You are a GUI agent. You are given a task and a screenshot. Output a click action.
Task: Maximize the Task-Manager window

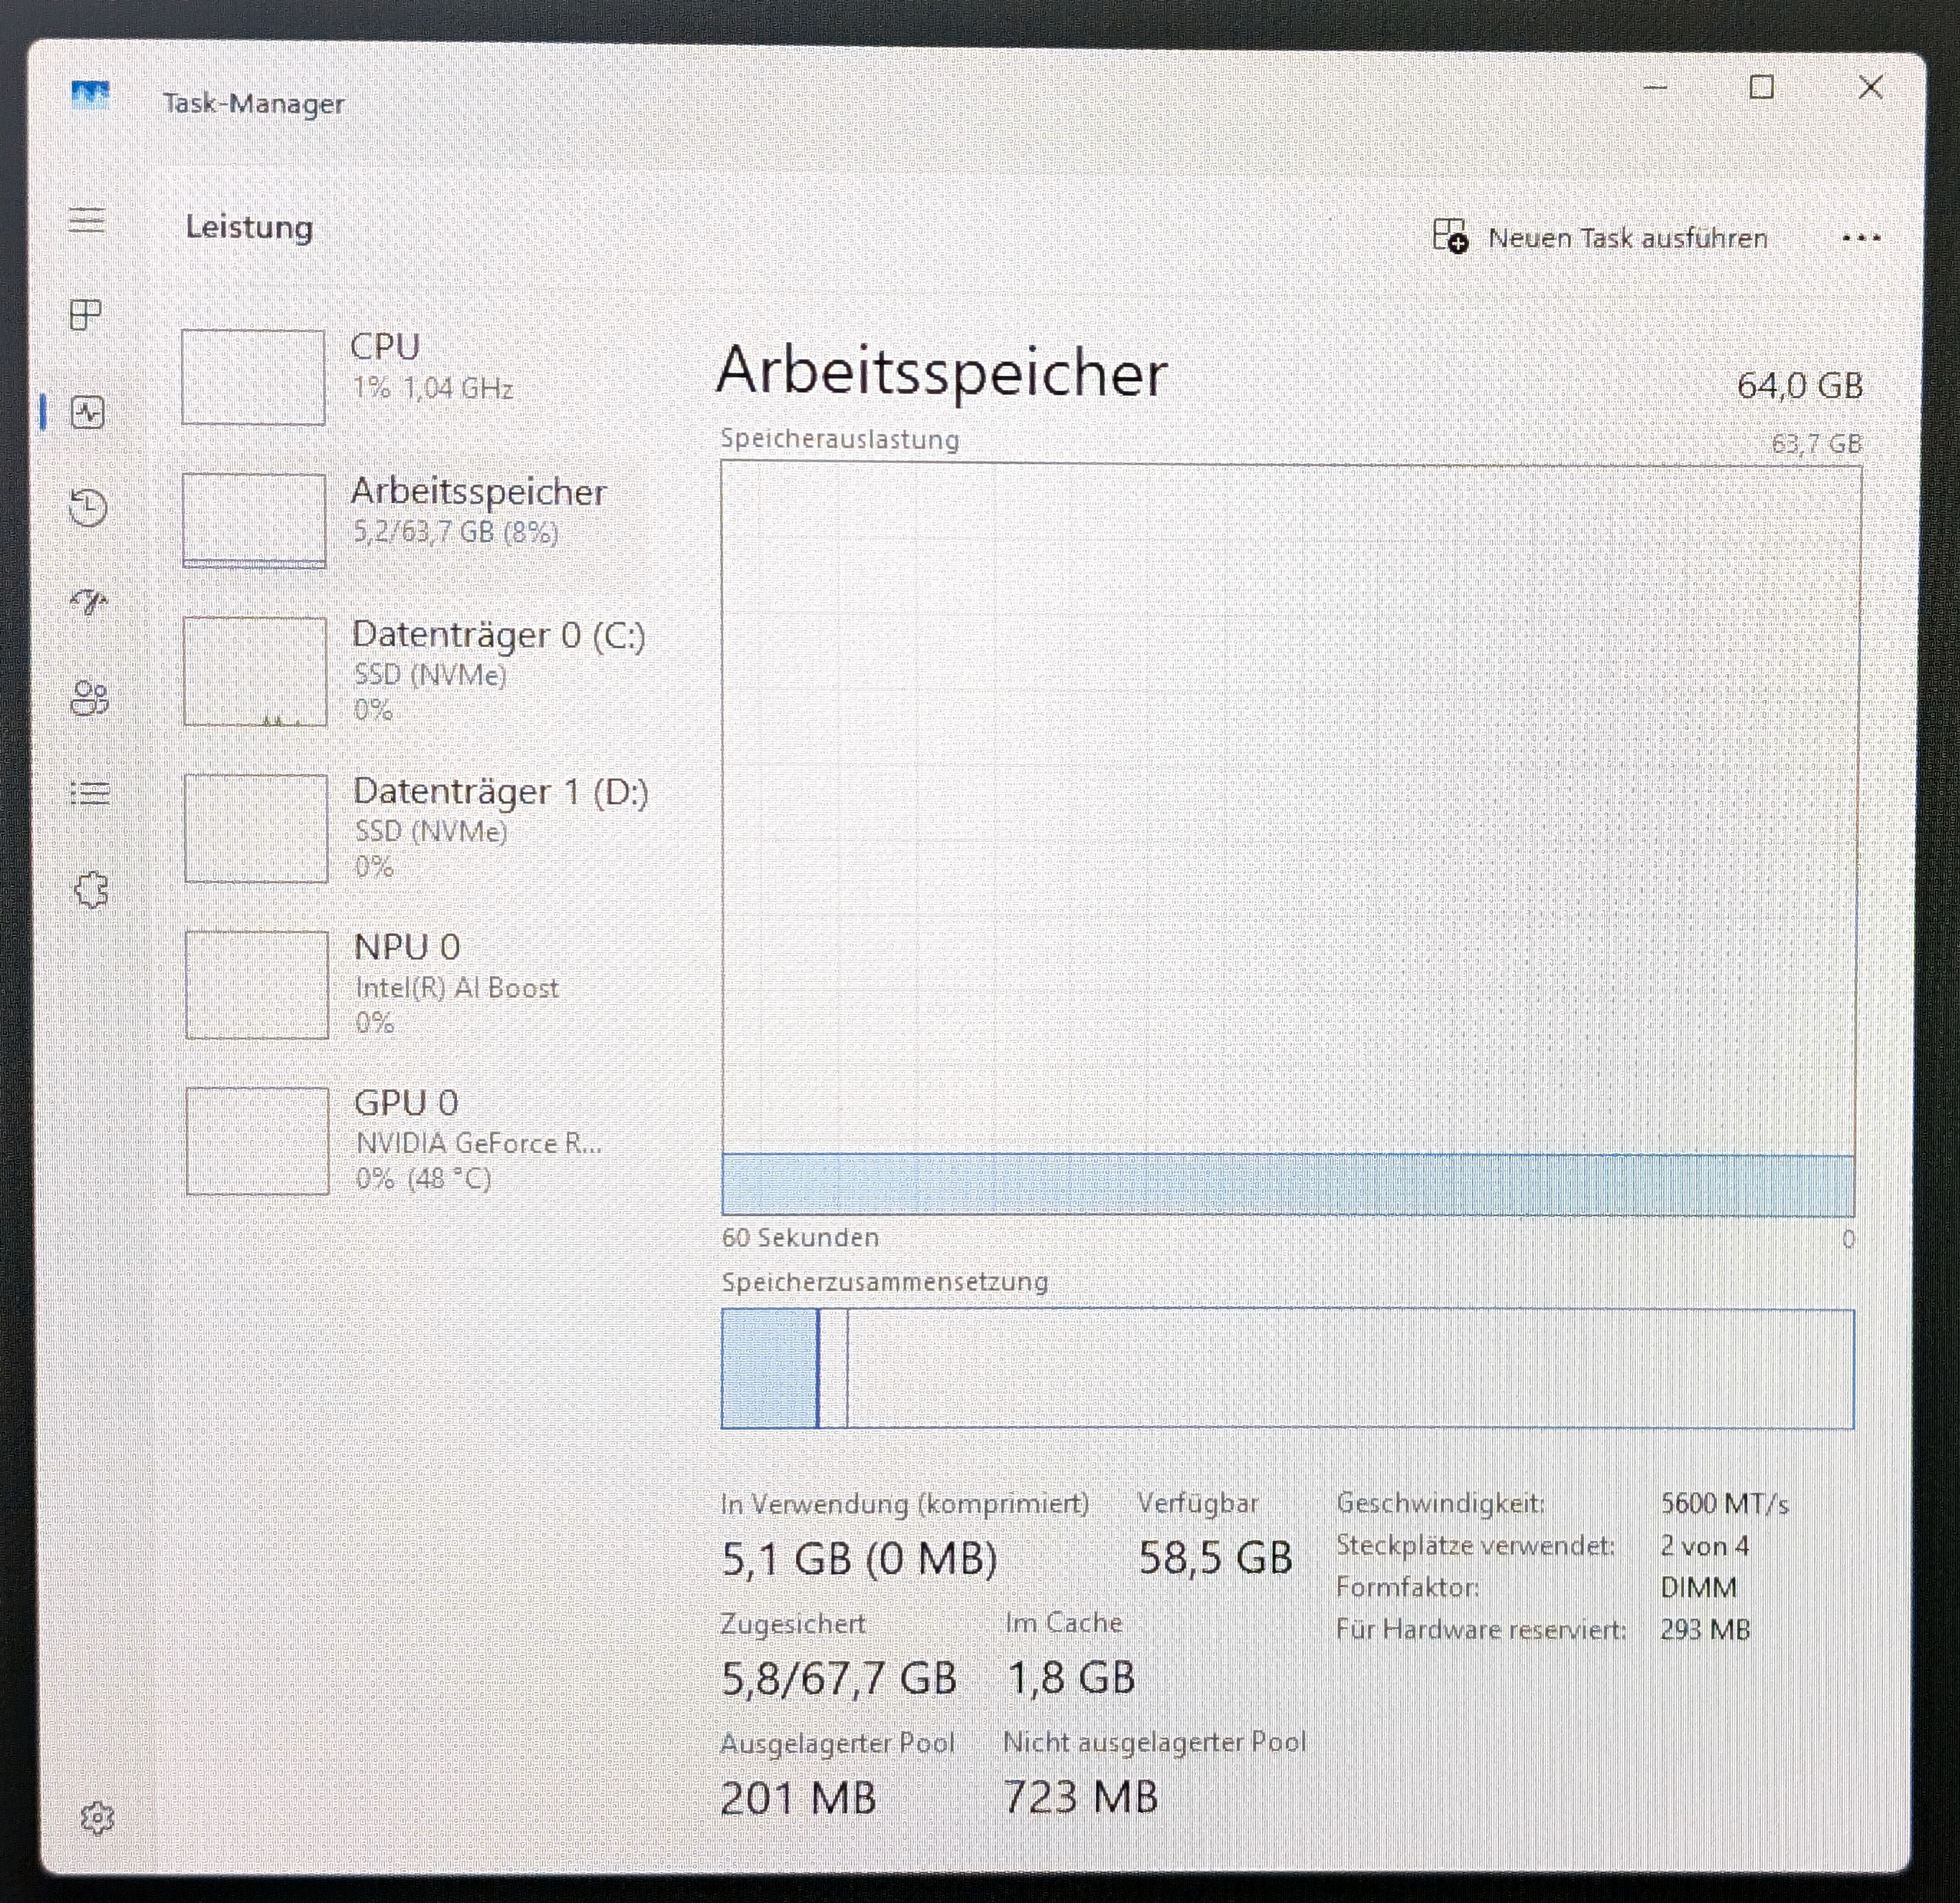click(x=1762, y=87)
